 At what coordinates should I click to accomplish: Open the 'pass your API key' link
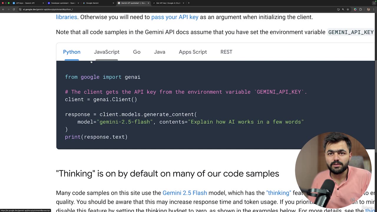175,17
